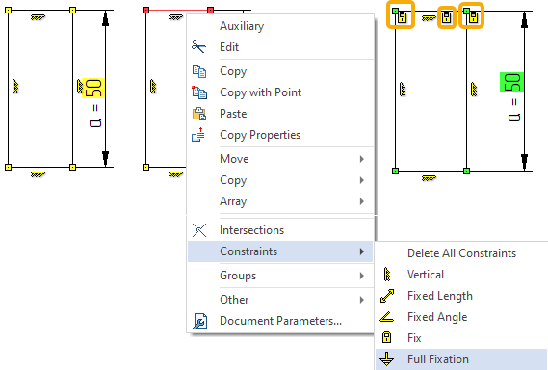The image size is (548, 370).
Task: Choose Vertical in the Constraints submenu
Action: coord(461,275)
